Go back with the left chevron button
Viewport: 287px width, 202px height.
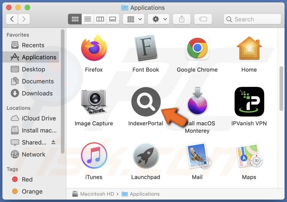click(x=12, y=19)
